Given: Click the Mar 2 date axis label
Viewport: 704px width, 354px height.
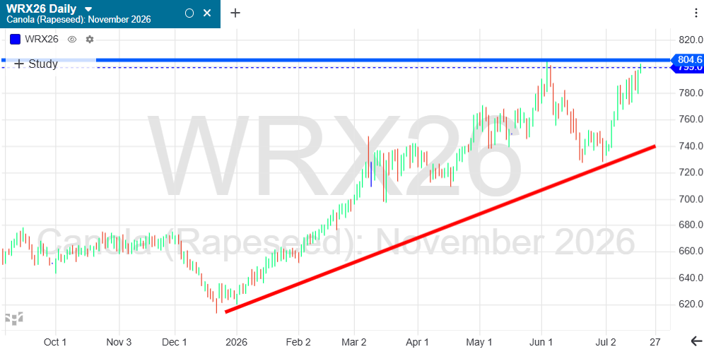Looking at the screenshot, I should 354,342.
